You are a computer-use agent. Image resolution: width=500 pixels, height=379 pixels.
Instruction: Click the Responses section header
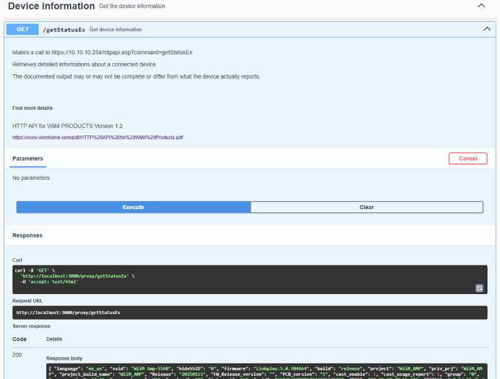pyautogui.click(x=27, y=235)
